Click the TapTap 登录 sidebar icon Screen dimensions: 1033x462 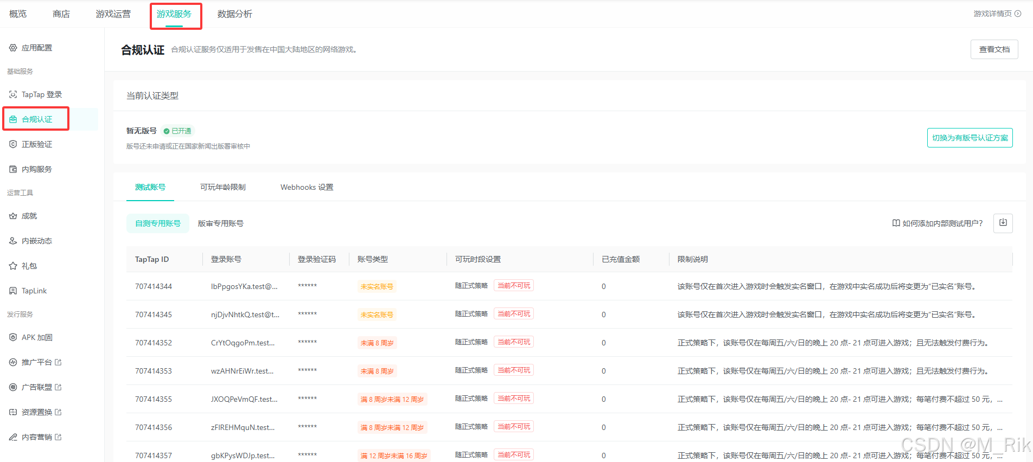coord(13,94)
